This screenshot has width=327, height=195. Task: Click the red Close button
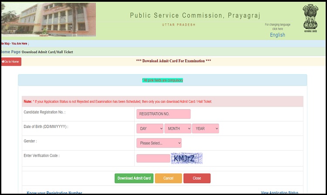[x=197, y=178]
